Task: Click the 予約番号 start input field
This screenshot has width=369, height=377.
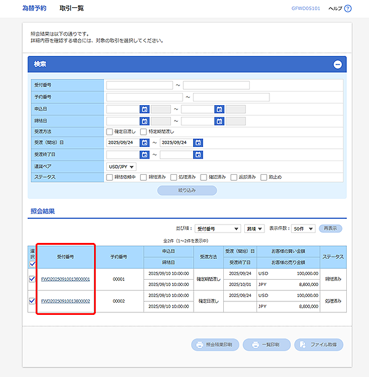Action: point(145,97)
